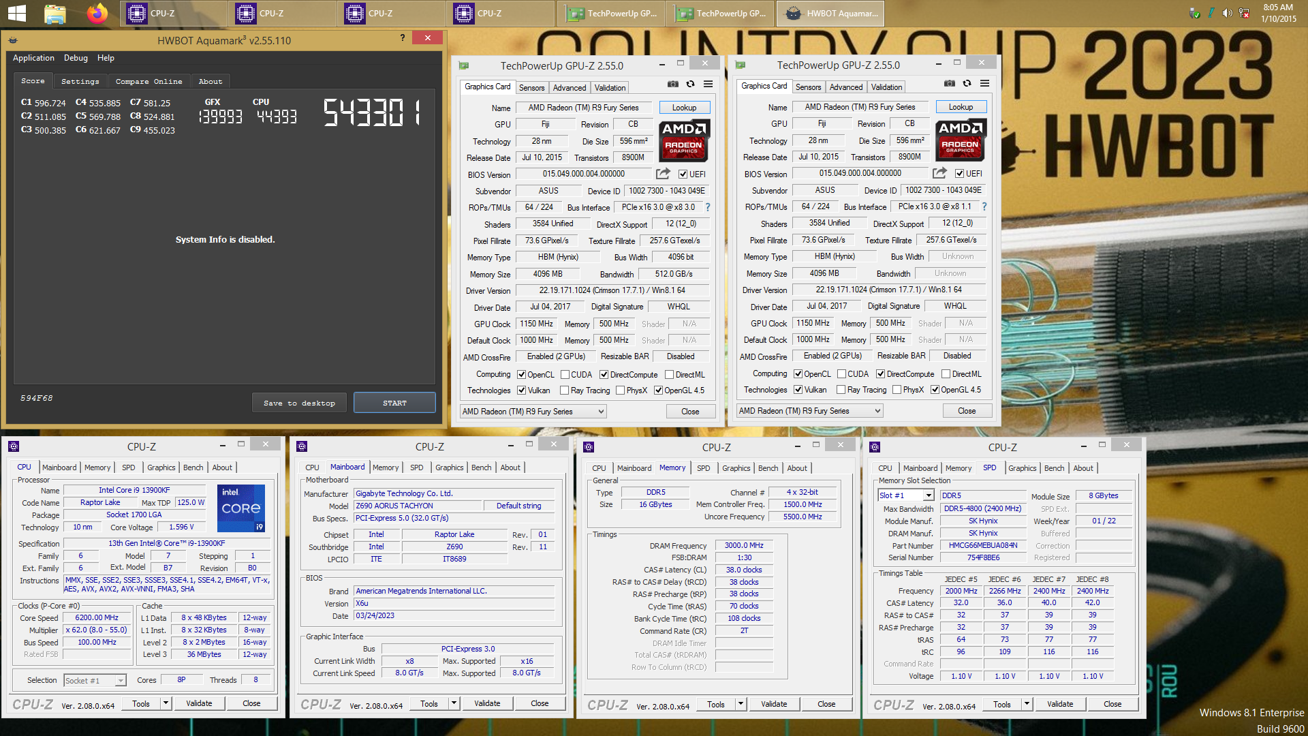Screen dimensions: 1308x736
Task: Click the network tray icon
Action: point(1244,13)
